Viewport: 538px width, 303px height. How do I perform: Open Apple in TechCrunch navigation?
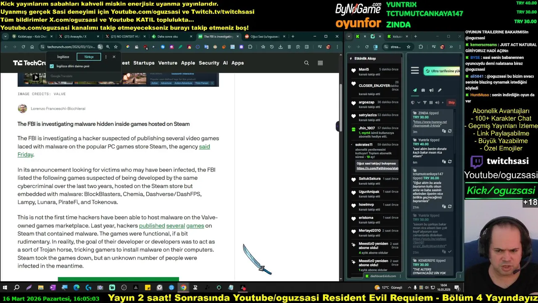pyautogui.click(x=188, y=63)
